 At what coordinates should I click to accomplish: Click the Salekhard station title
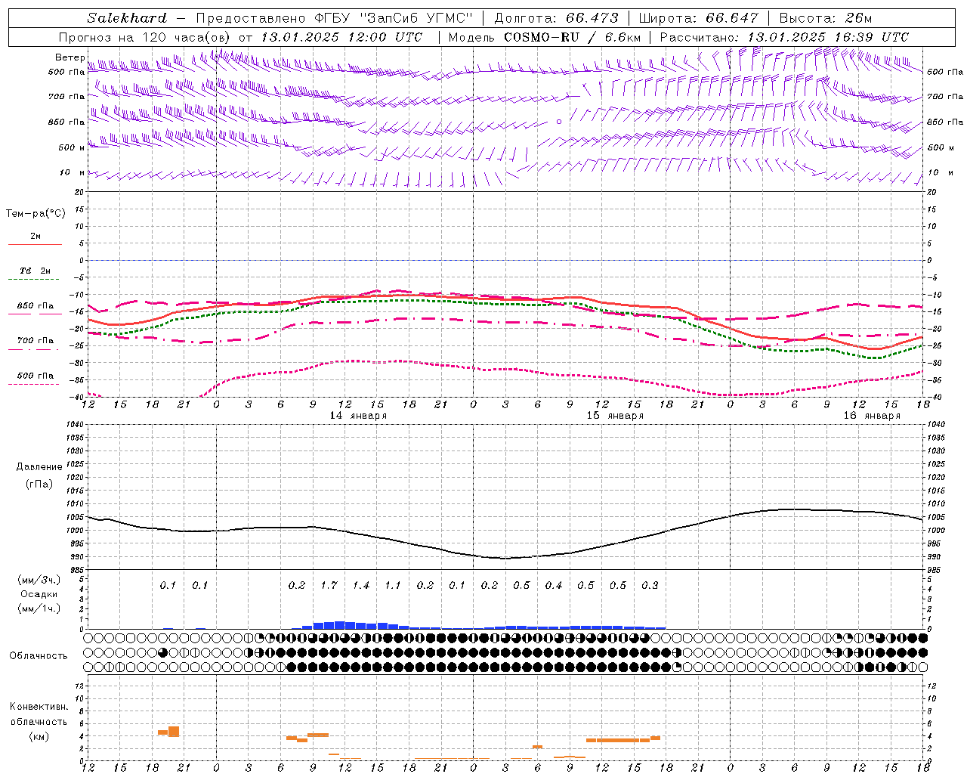click(127, 18)
